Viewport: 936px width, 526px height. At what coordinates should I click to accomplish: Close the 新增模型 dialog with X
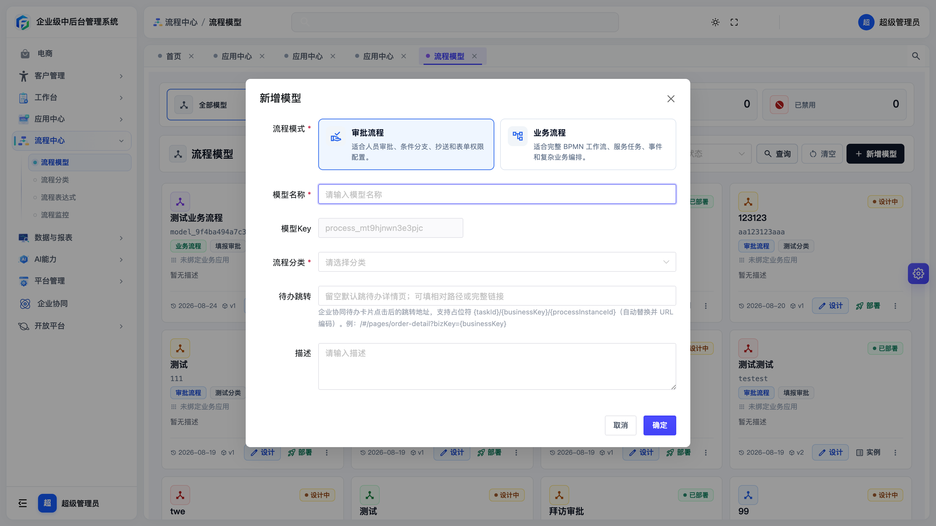pyautogui.click(x=671, y=99)
